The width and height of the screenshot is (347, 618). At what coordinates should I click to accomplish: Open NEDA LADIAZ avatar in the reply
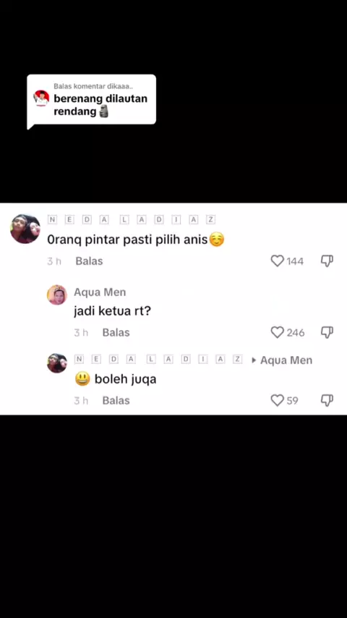click(x=57, y=363)
